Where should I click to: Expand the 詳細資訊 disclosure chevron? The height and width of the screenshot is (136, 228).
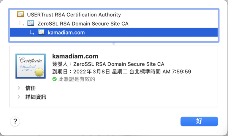19,97
